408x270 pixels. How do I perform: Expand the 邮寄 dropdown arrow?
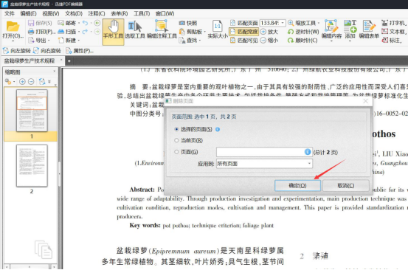pyautogui.click(x=79, y=23)
